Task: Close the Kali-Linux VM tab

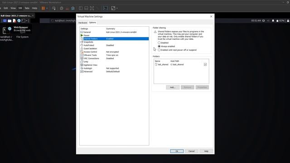Action: tap(33, 16)
